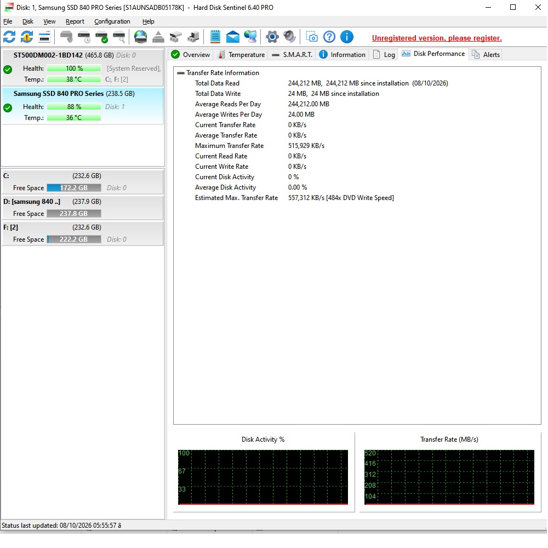Click the blue Refresh arrows toolbar icon
This screenshot has height=548, width=548.
point(9,37)
